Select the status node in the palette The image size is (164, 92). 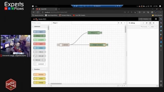pos(39,48)
